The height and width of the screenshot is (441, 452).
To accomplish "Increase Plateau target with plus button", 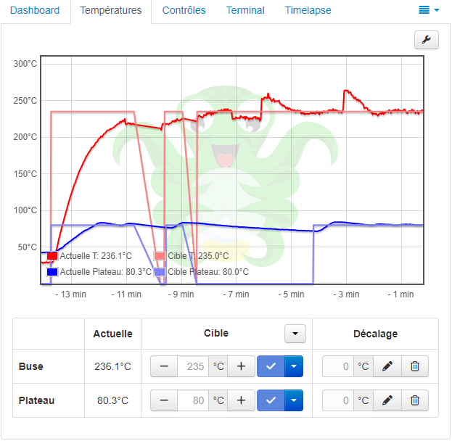I will [241, 400].
